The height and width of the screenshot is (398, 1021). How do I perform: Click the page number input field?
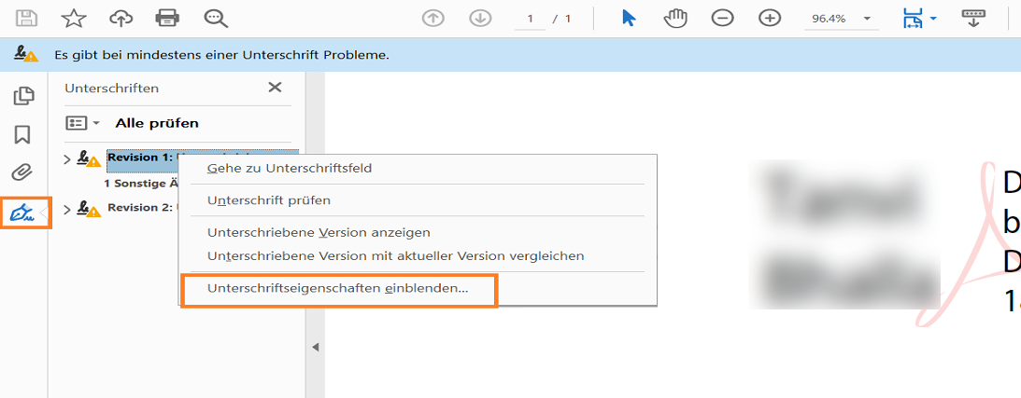[x=531, y=19]
